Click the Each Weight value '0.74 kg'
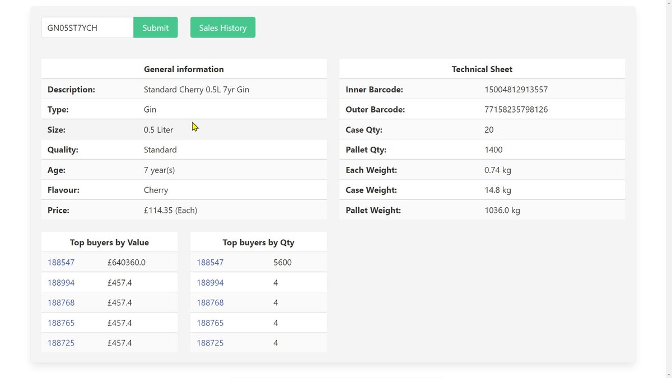Image resolution: width=672 pixels, height=378 pixels. pos(498,170)
